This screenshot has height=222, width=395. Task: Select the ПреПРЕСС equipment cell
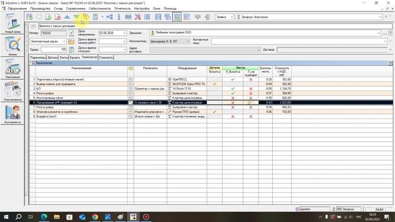tap(187, 80)
